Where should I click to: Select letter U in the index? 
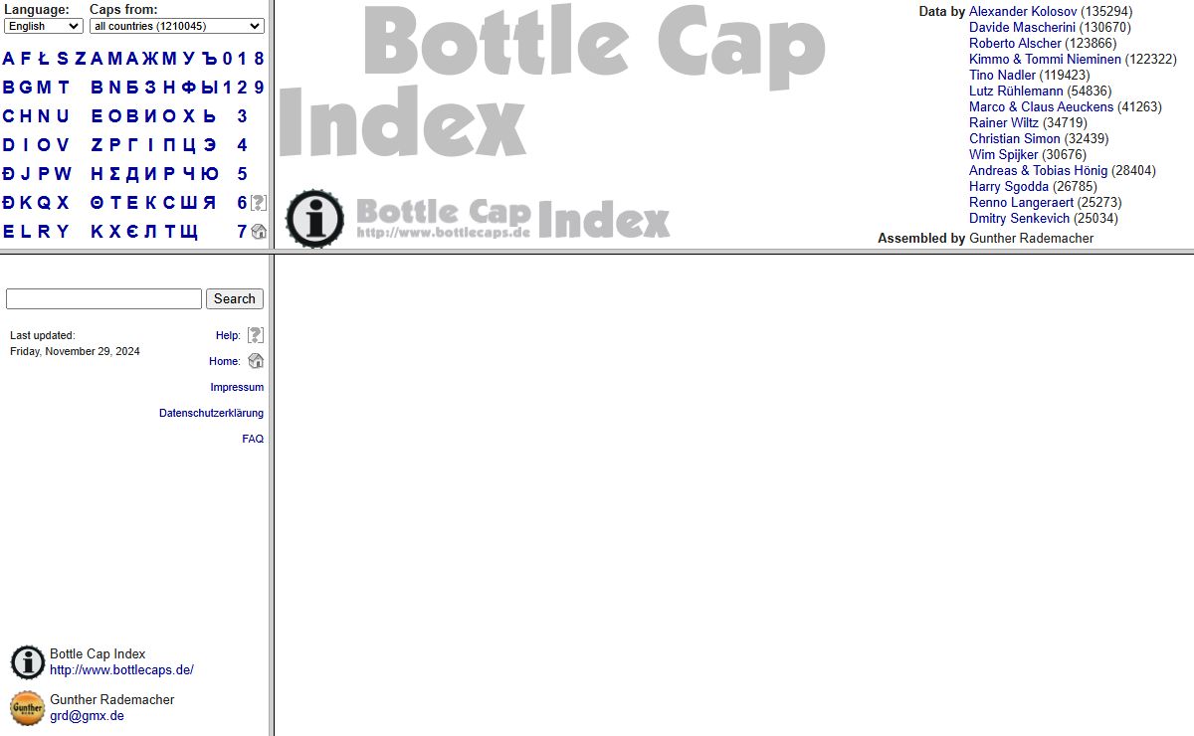pos(63,116)
